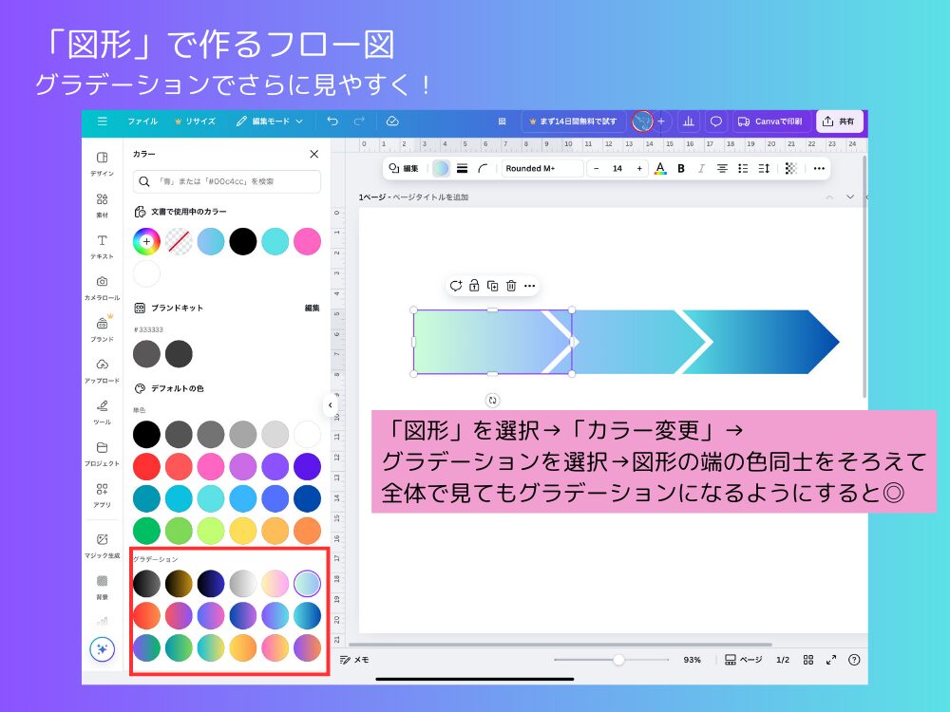Image resolution: width=950 pixels, height=712 pixels.
Task: Open the three-dot more options menu in the toolbar
Action: (x=818, y=168)
